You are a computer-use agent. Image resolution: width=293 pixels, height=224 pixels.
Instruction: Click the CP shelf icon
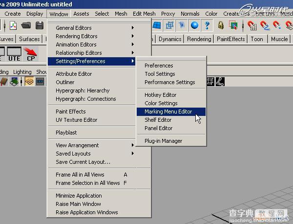31,54
